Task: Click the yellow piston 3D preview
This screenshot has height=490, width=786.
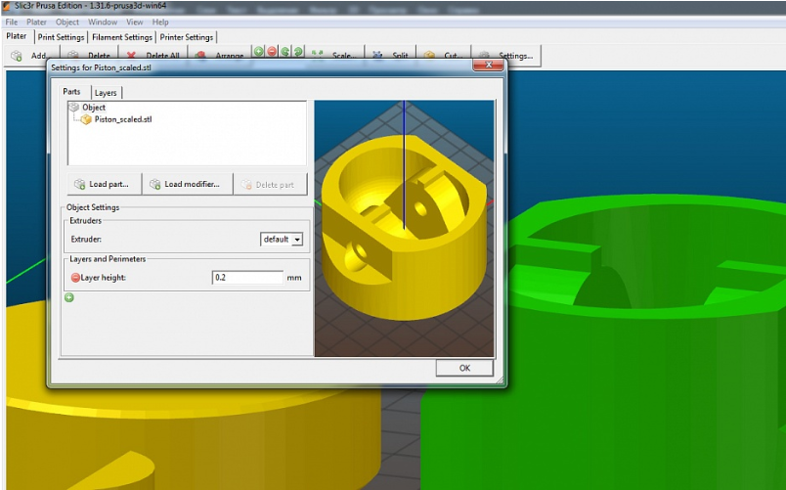Action: click(x=404, y=228)
